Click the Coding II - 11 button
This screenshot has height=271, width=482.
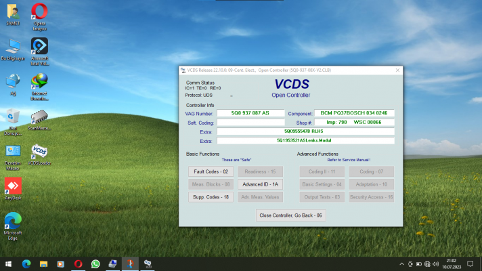click(322, 171)
